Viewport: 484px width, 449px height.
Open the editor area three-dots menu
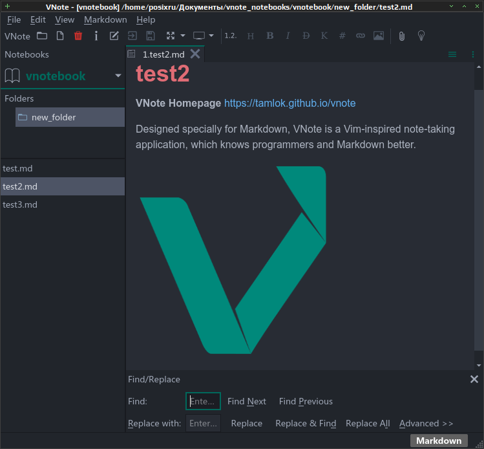click(473, 54)
